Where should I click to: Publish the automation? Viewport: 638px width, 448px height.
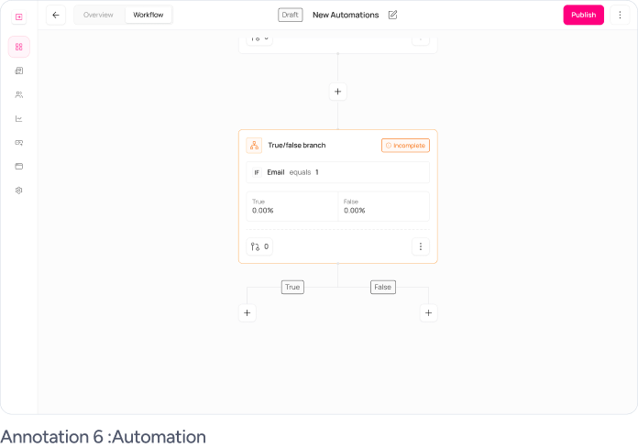[584, 15]
